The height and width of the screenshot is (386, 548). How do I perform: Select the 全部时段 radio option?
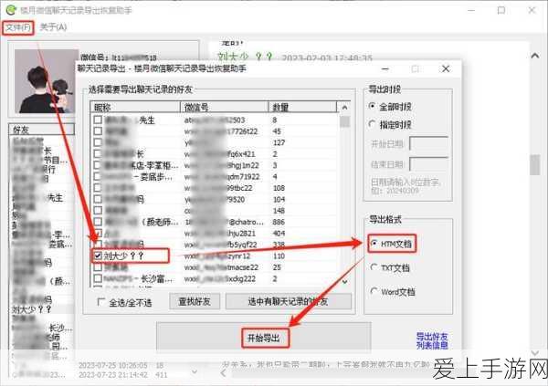click(373, 106)
